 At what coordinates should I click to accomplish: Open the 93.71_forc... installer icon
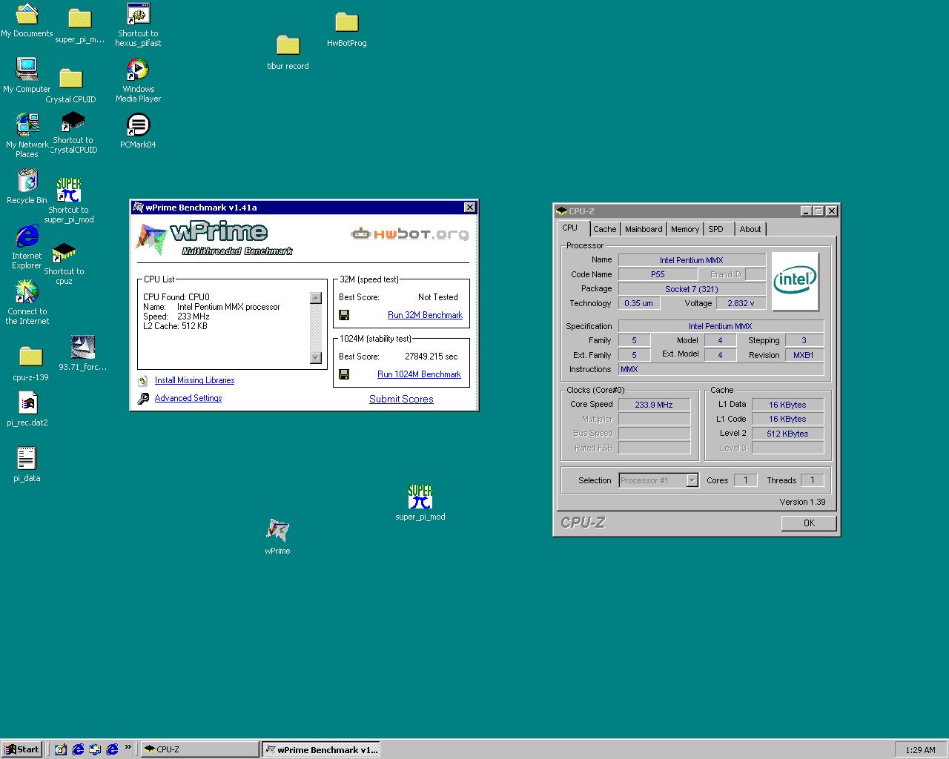(82, 353)
